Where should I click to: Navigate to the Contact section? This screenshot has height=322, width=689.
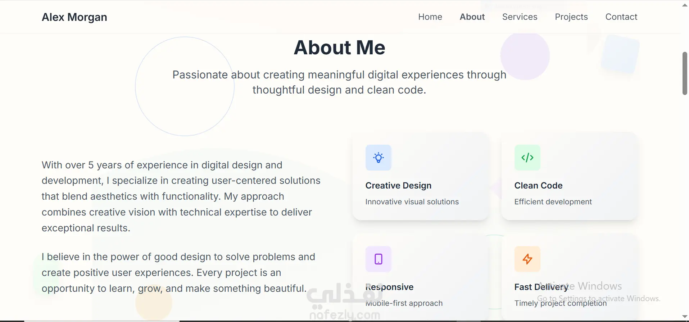(621, 17)
